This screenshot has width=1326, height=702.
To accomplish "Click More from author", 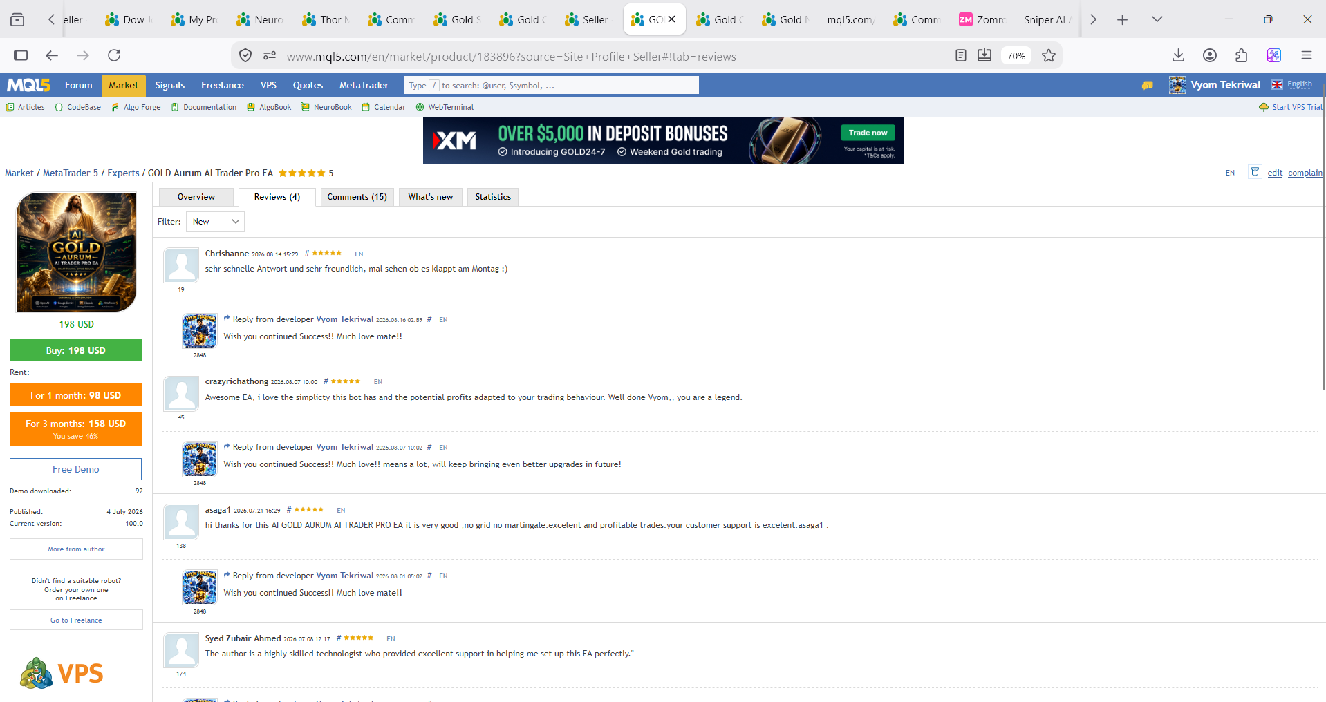I will [76, 549].
